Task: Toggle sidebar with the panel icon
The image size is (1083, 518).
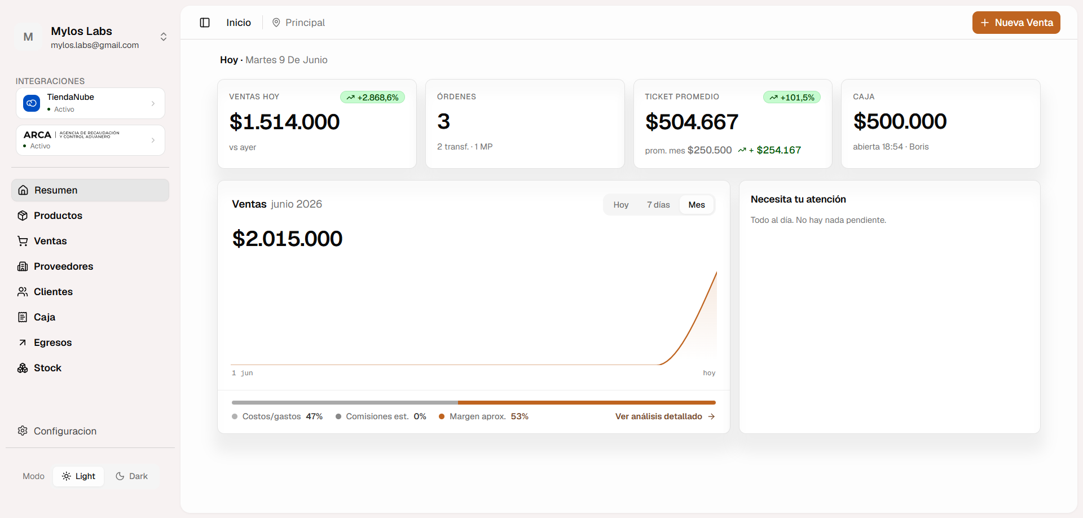Action: tap(205, 23)
